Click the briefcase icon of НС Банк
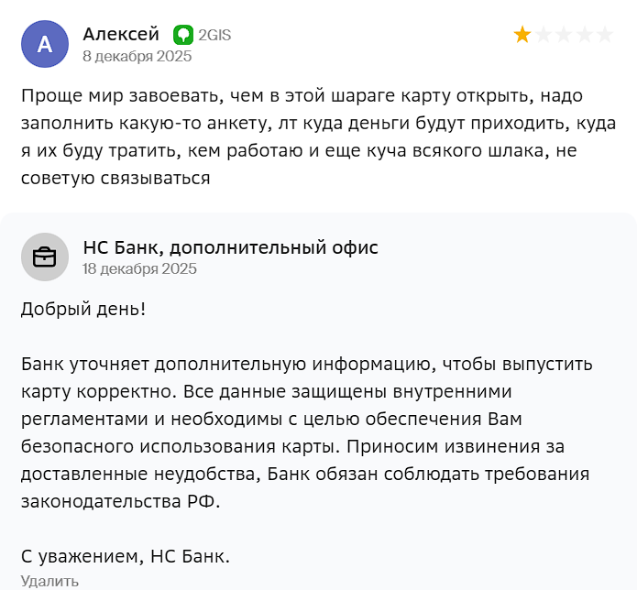 click(44, 257)
